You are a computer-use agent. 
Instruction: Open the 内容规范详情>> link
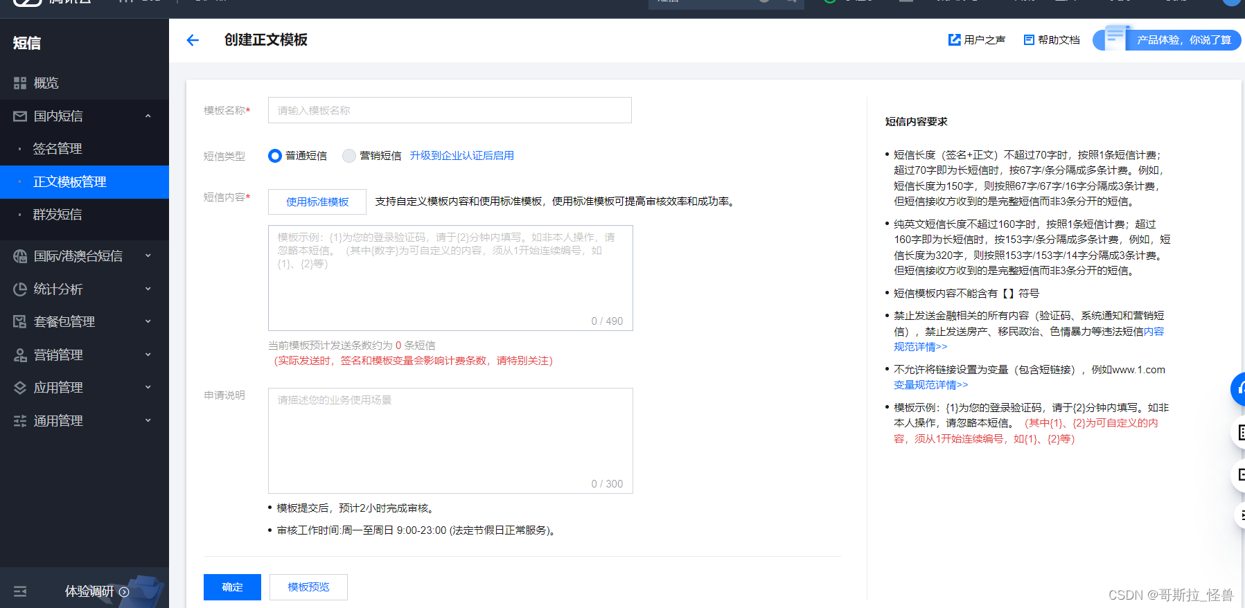pyautogui.click(x=921, y=347)
